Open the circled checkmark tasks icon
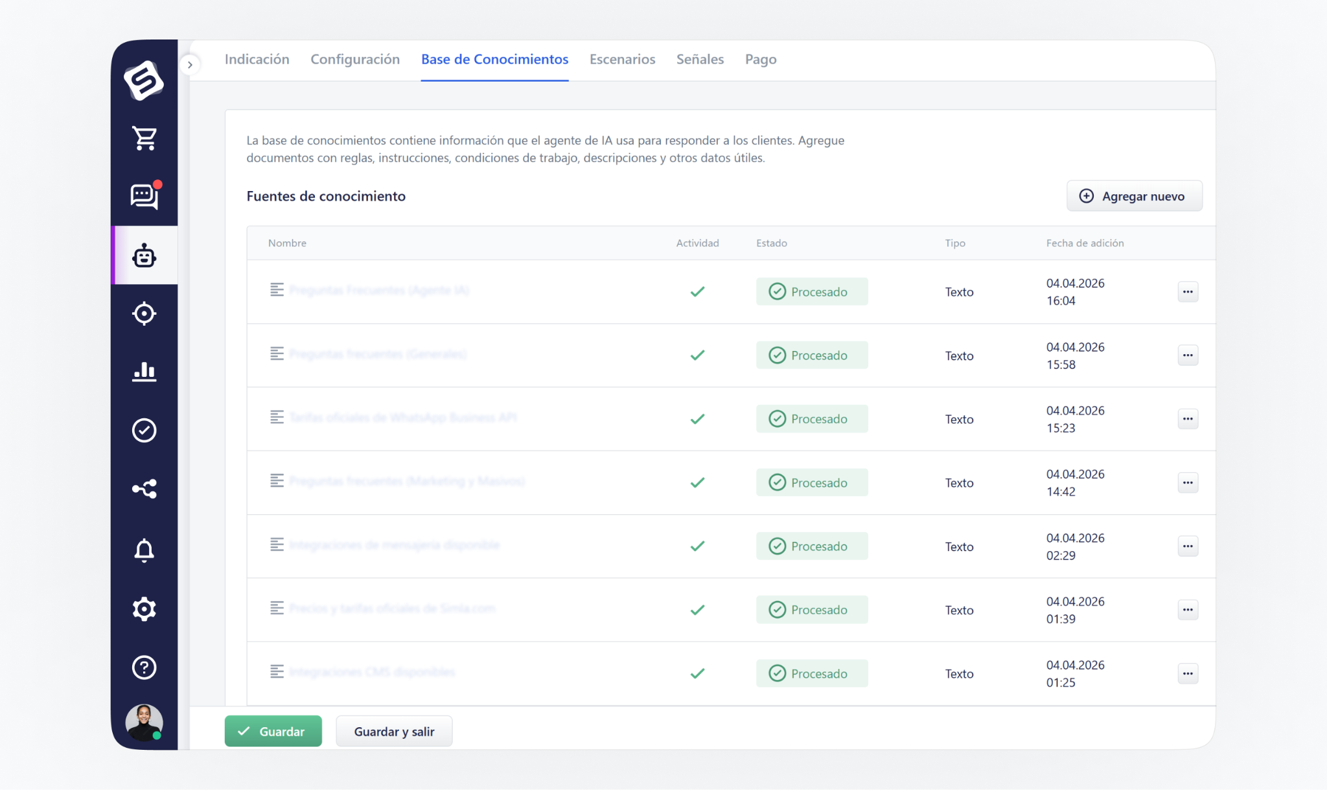 tap(144, 430)
